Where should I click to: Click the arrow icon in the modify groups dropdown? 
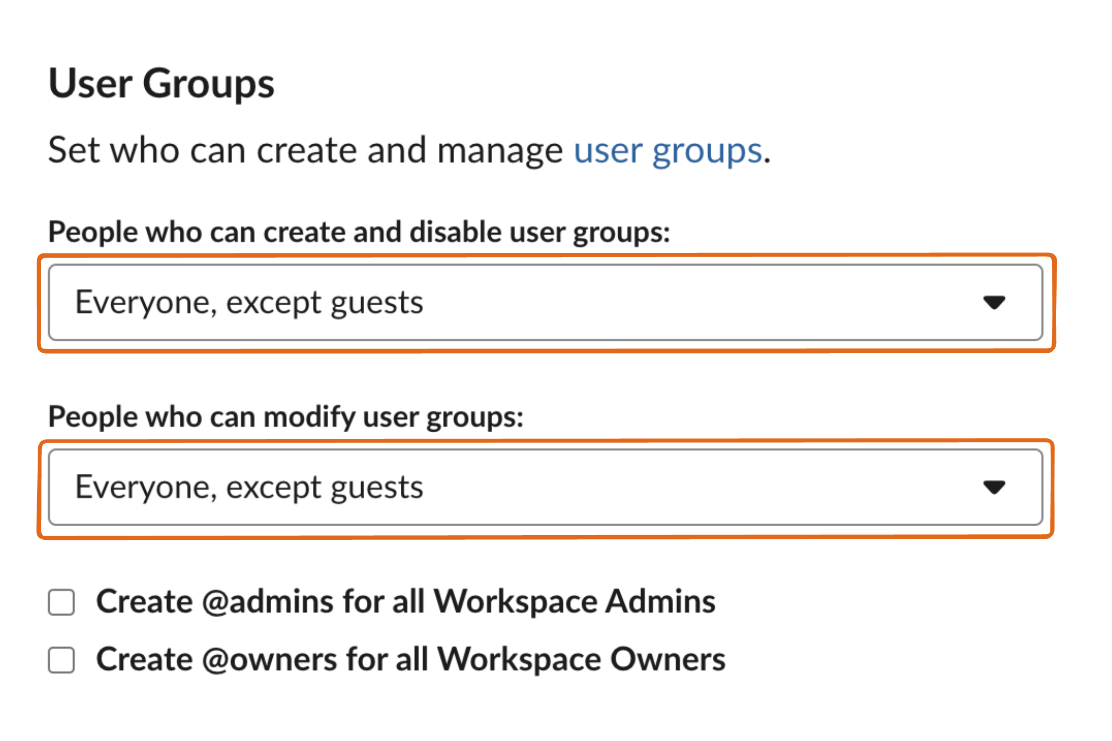click(x=993, y=488)
